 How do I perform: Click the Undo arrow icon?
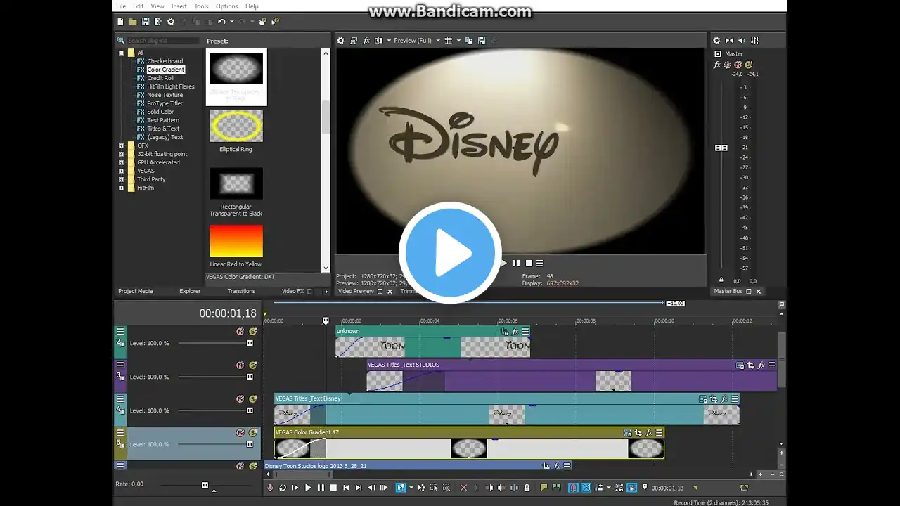221,22
